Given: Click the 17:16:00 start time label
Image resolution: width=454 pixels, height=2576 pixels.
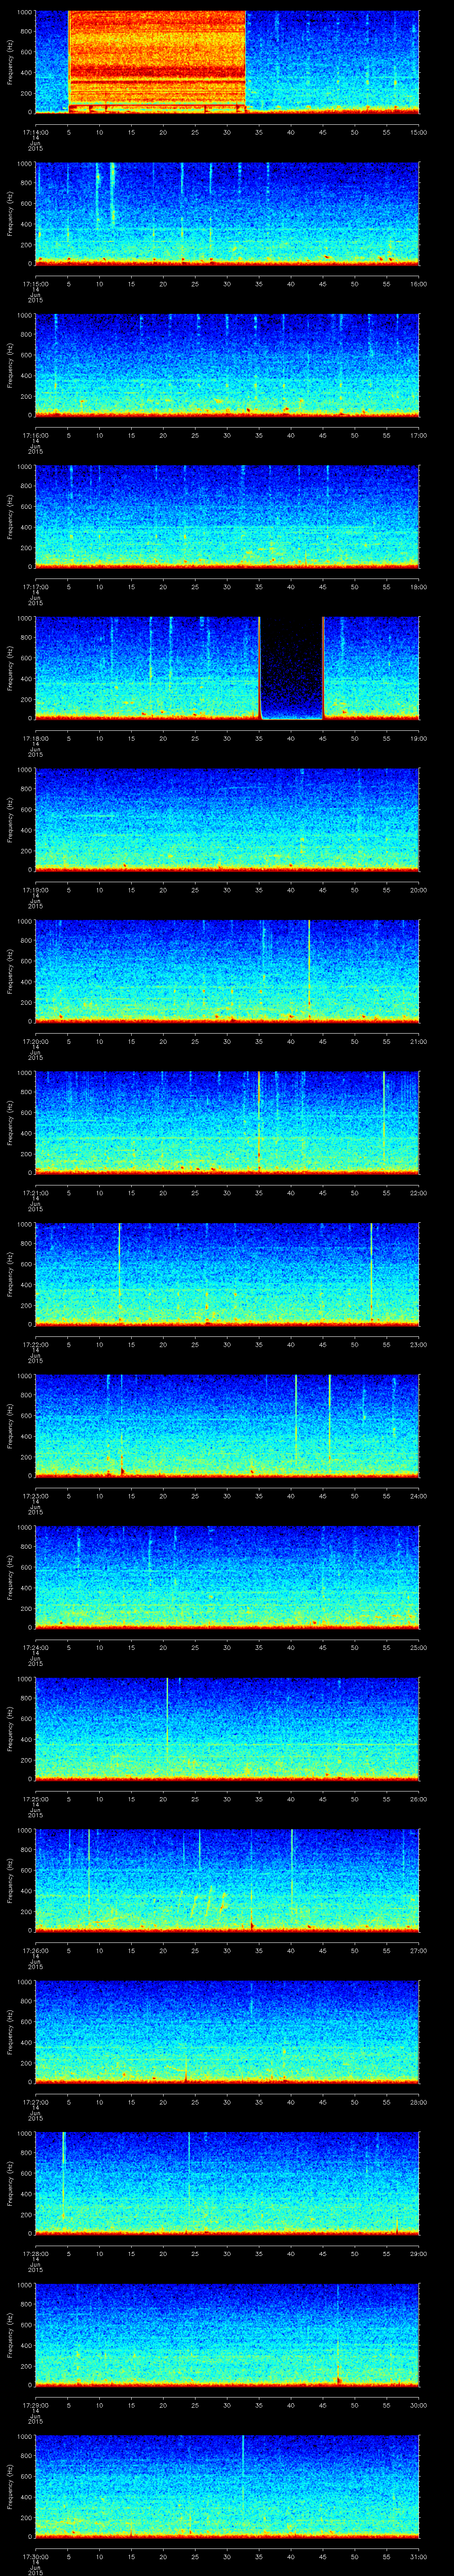Looking at the screenshot, I should coord(35,435).
